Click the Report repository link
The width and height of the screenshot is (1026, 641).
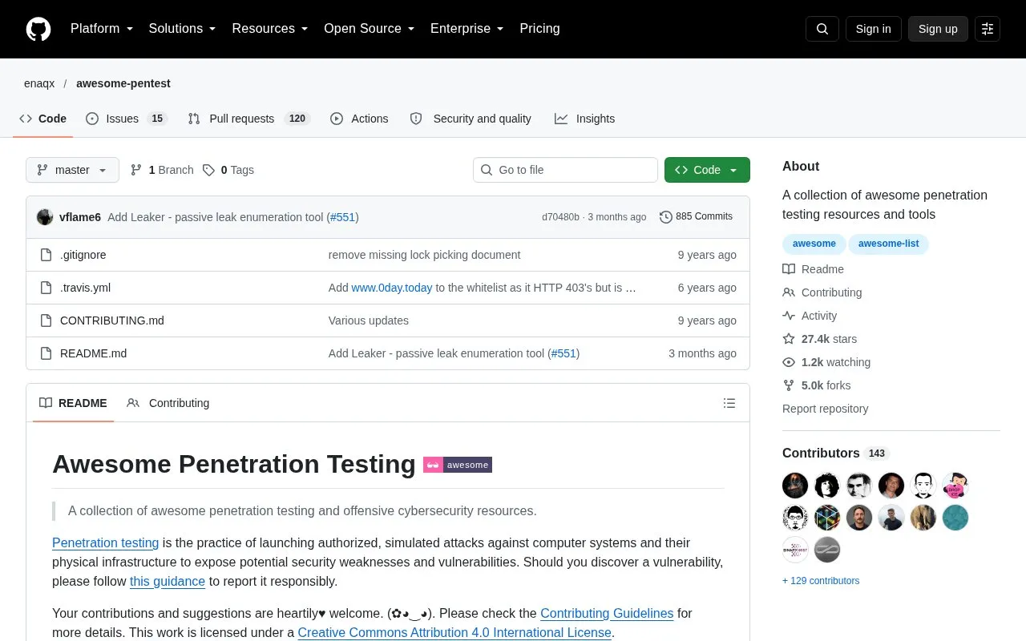click(825, 409)
